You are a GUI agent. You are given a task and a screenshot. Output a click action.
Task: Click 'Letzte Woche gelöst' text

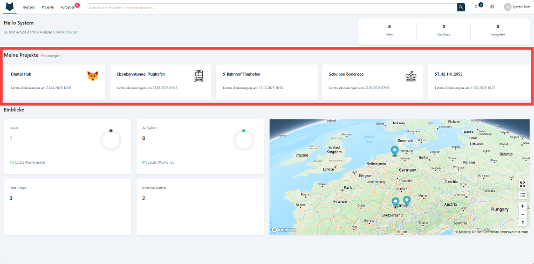tap(30, 163)
